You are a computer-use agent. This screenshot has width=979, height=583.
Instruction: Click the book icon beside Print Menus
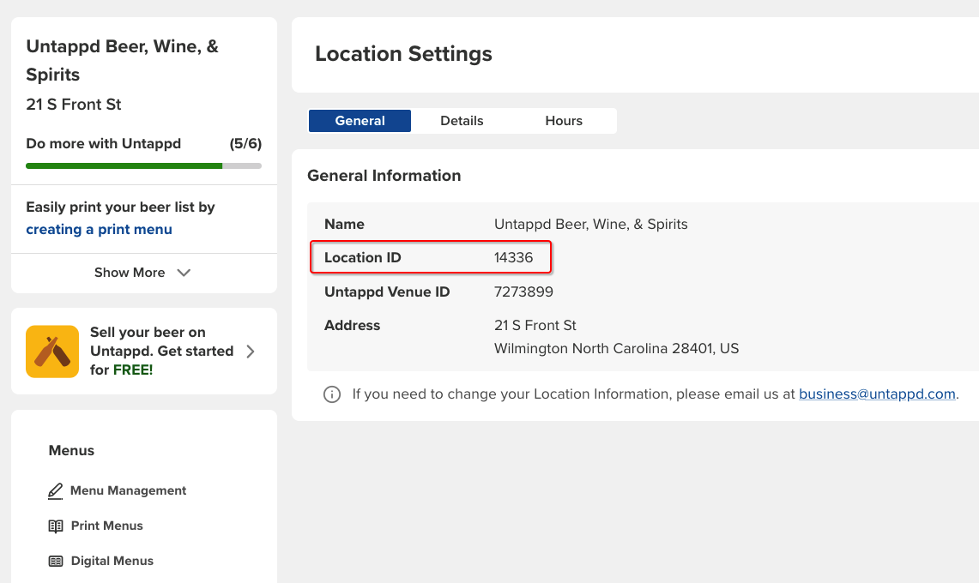56,526
